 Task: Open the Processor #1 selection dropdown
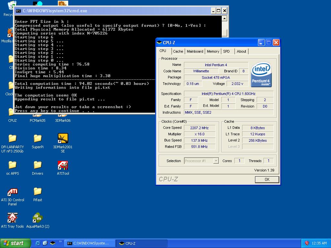(x=216, y=161)
